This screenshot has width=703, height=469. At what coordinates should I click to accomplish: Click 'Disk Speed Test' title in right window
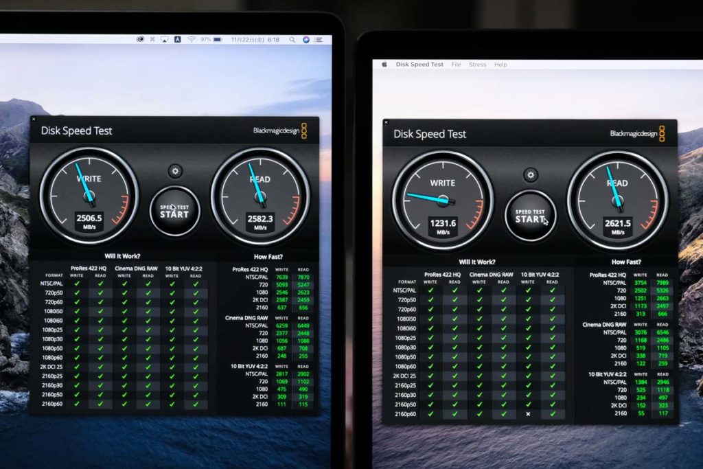click(430, 134)
